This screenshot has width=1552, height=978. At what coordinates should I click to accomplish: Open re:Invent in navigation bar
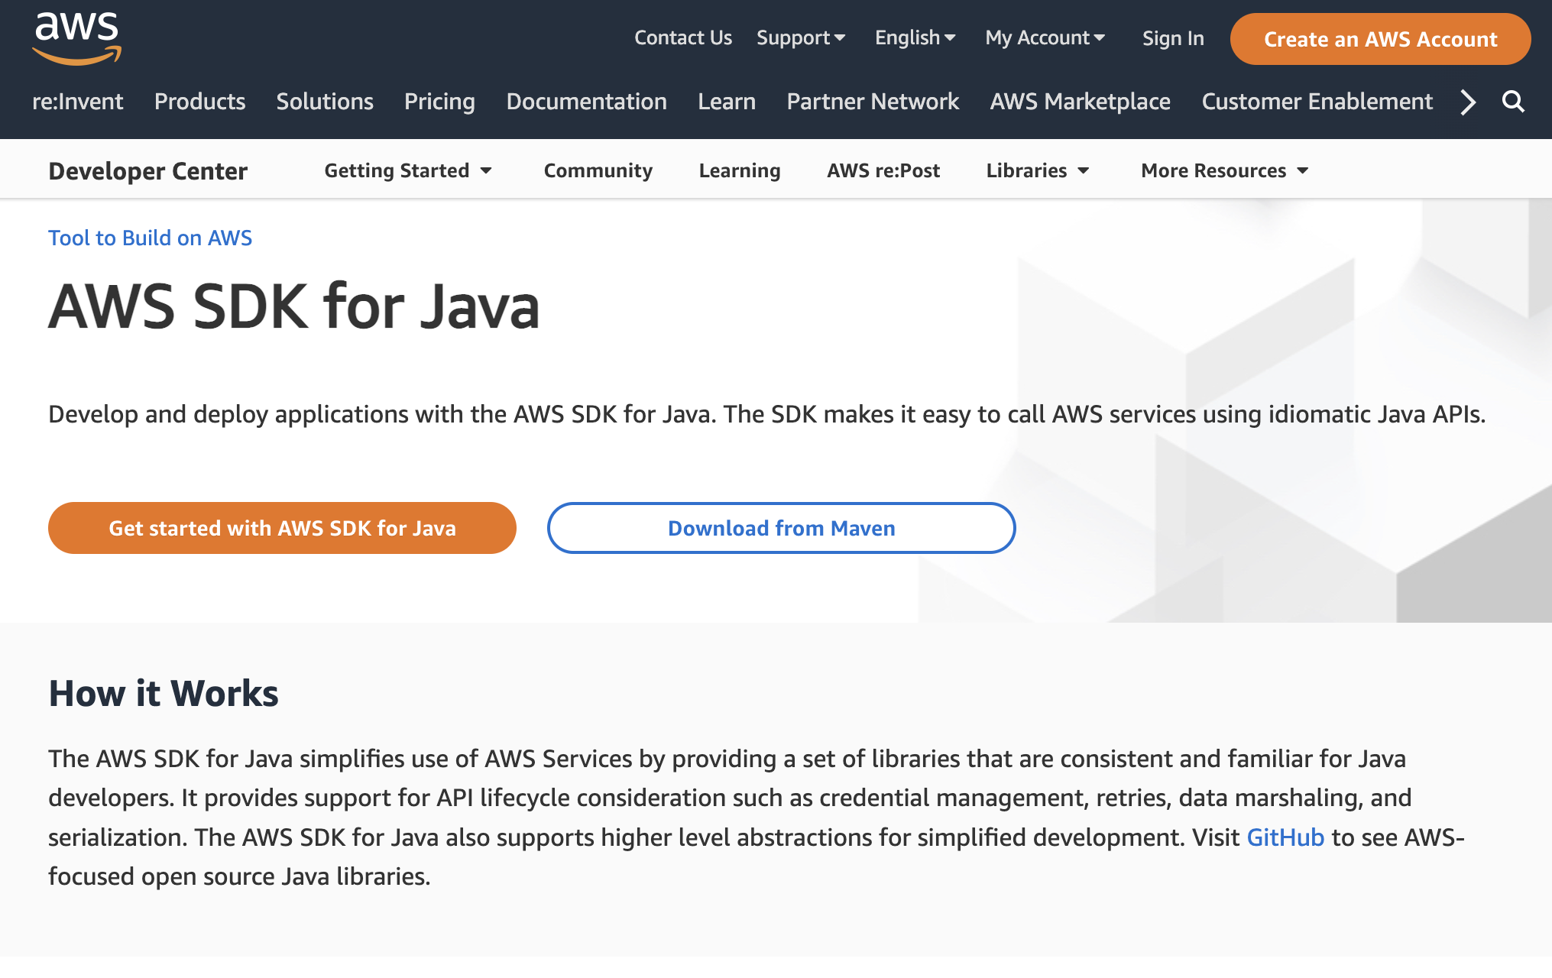[x=77, y=102]
